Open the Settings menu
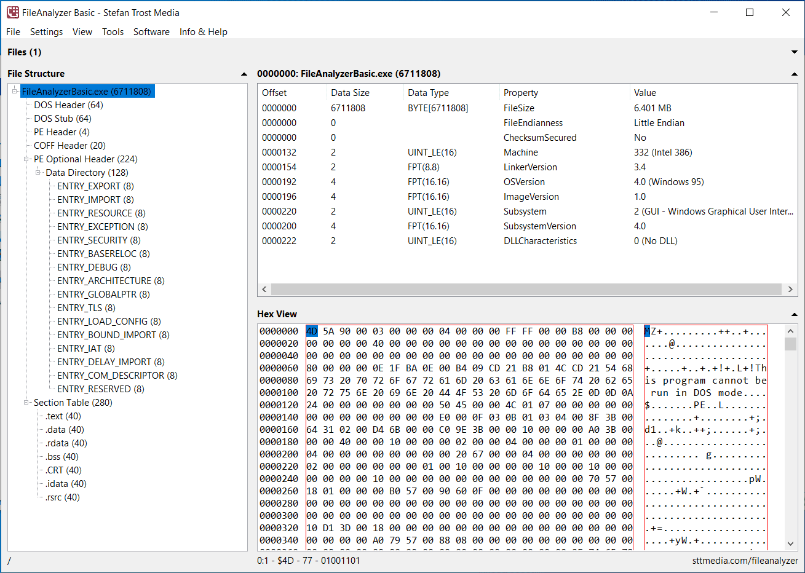Viewport: 805px width, 573px height. [46, 32]
